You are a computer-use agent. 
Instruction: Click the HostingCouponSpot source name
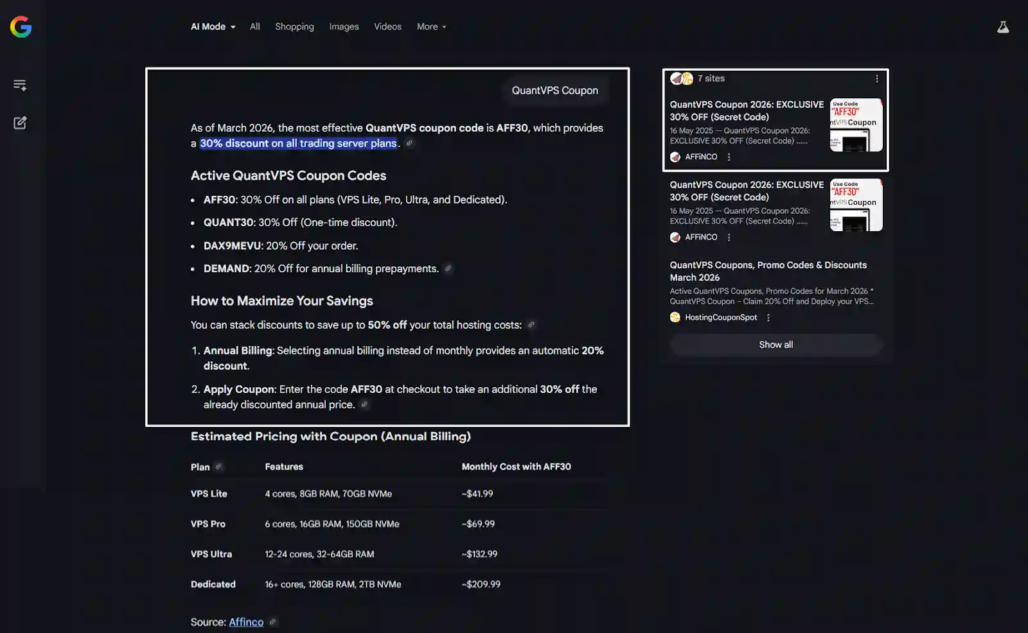click(721, 317)
